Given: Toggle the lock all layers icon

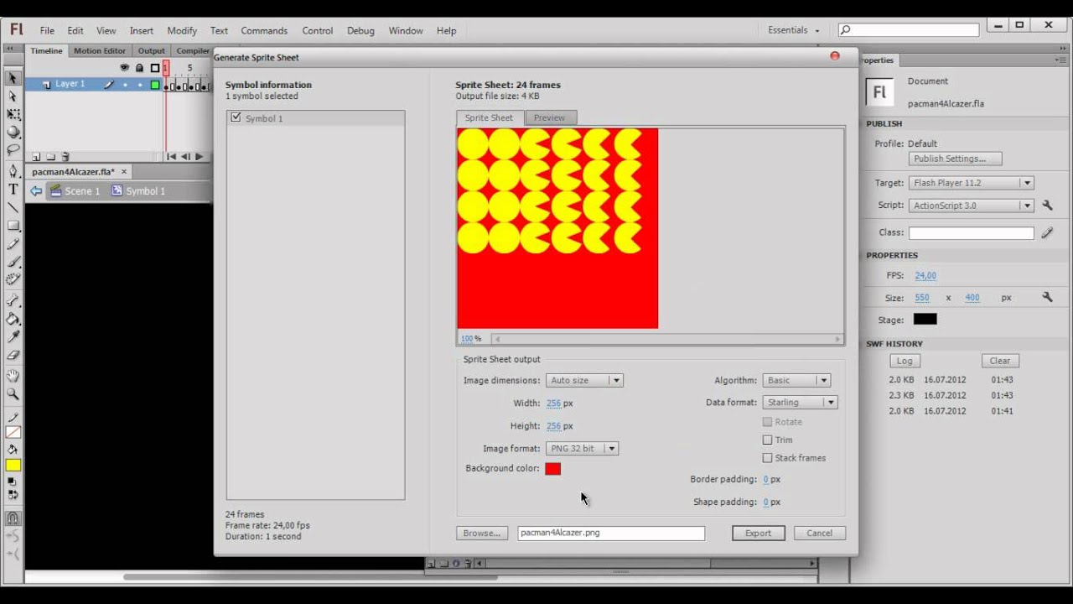Looking at the screenshot, I should tap(139, 68).
